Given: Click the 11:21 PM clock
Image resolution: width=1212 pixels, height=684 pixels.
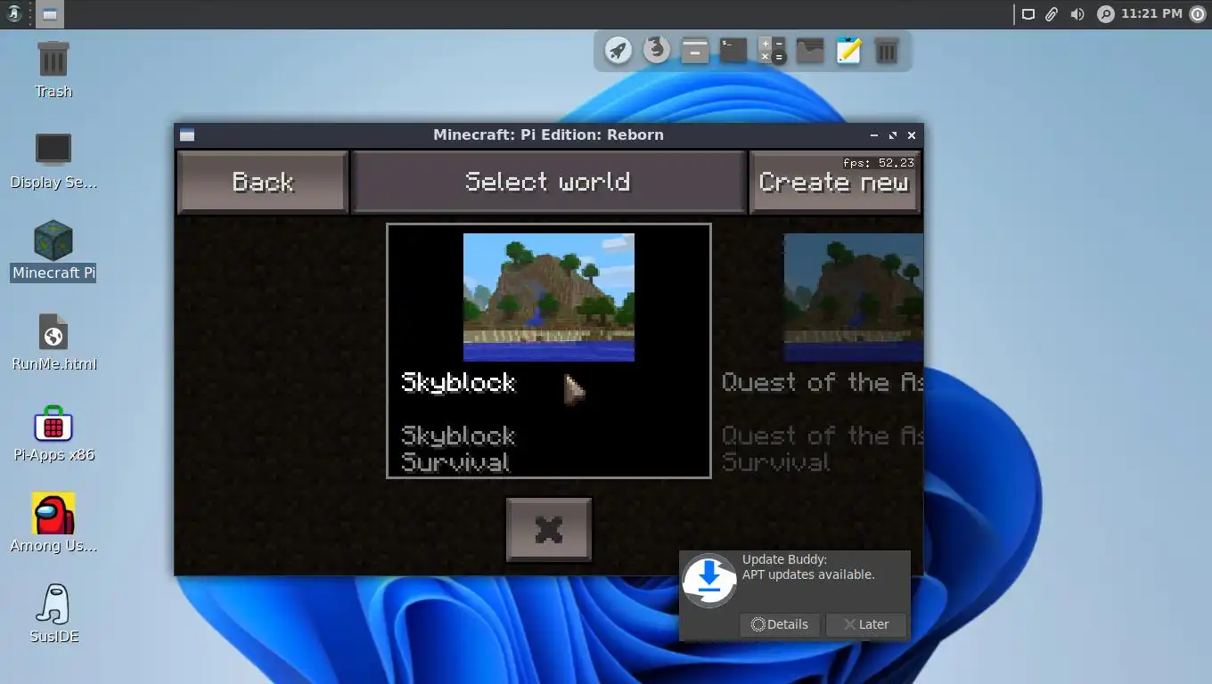Looking at the screenshot, I should point(1151,14).
